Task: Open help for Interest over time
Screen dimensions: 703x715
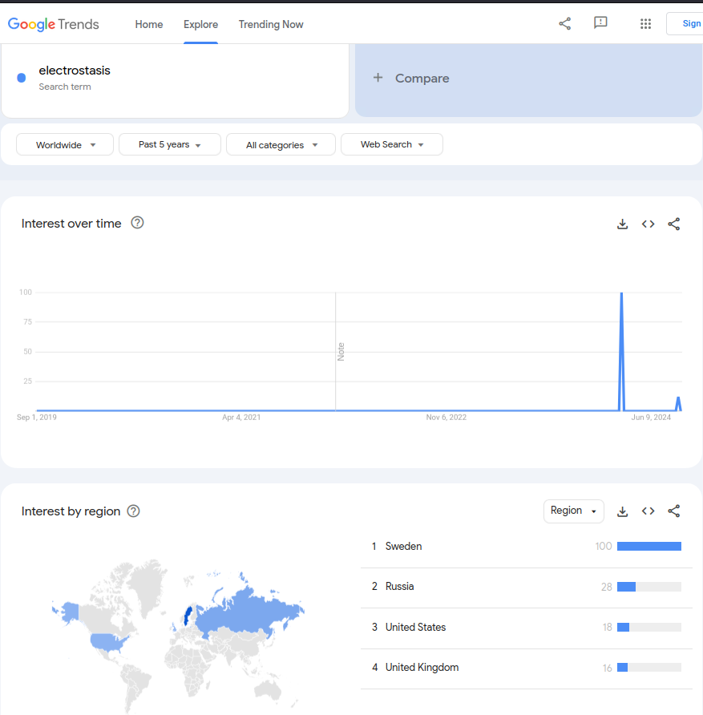Action: 137,223
